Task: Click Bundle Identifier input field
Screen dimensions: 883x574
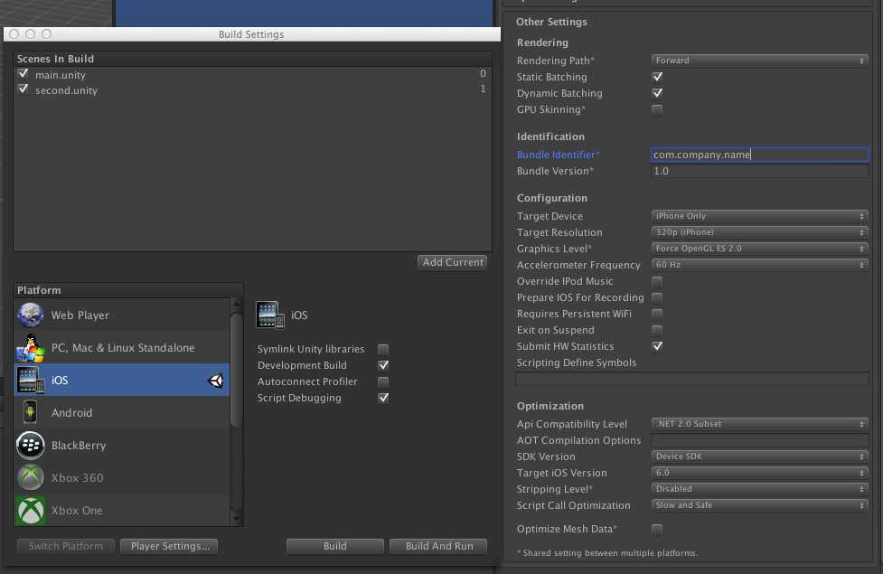Action: [760, 155]
